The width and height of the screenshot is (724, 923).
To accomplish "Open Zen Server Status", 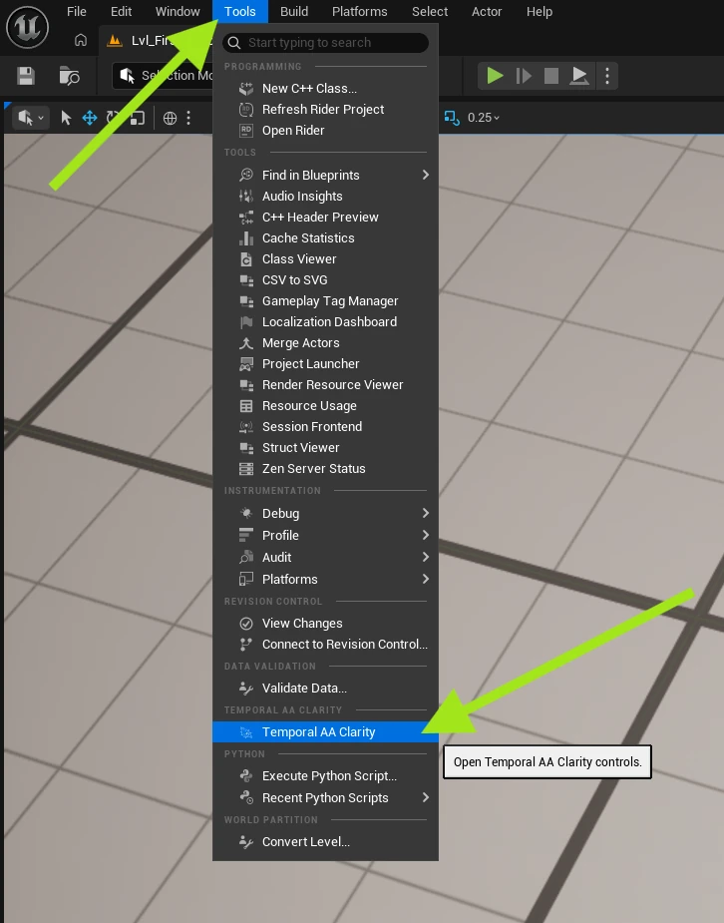I will [325, 469].
